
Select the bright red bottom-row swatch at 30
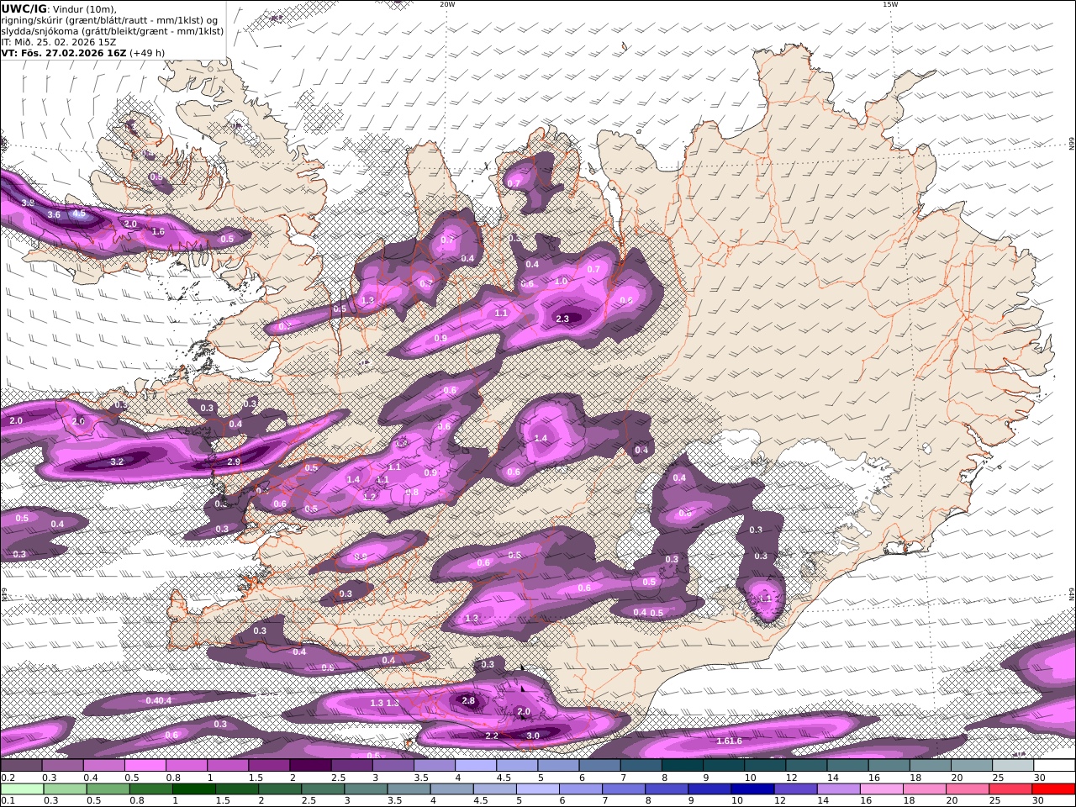pyautogui.click(x=1052, y=789)
